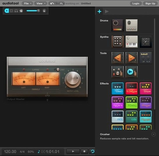Add the green PDelay effect pedal

coord(132,102)
